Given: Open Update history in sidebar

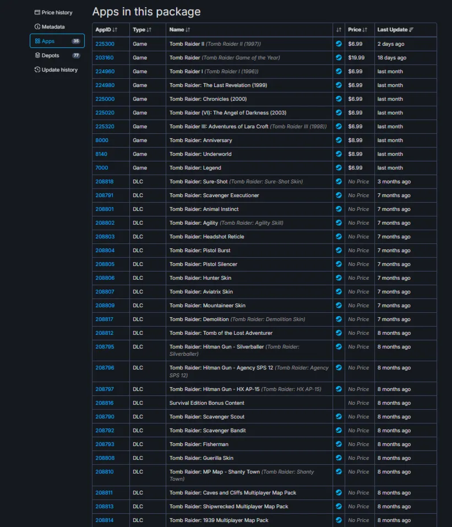Looking at the screenshot, I should click(x=56, y=70).
